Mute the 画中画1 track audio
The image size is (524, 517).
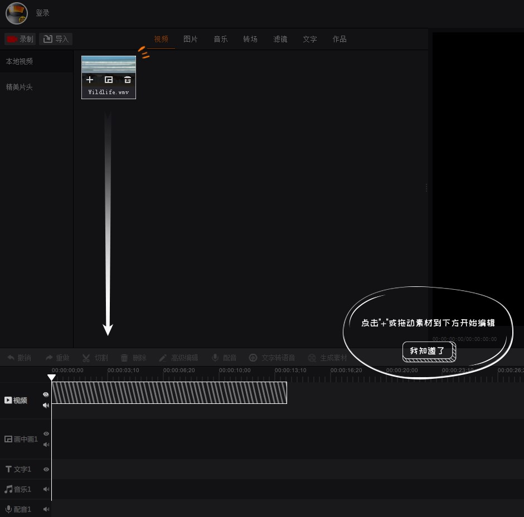[x=46, y=445]
